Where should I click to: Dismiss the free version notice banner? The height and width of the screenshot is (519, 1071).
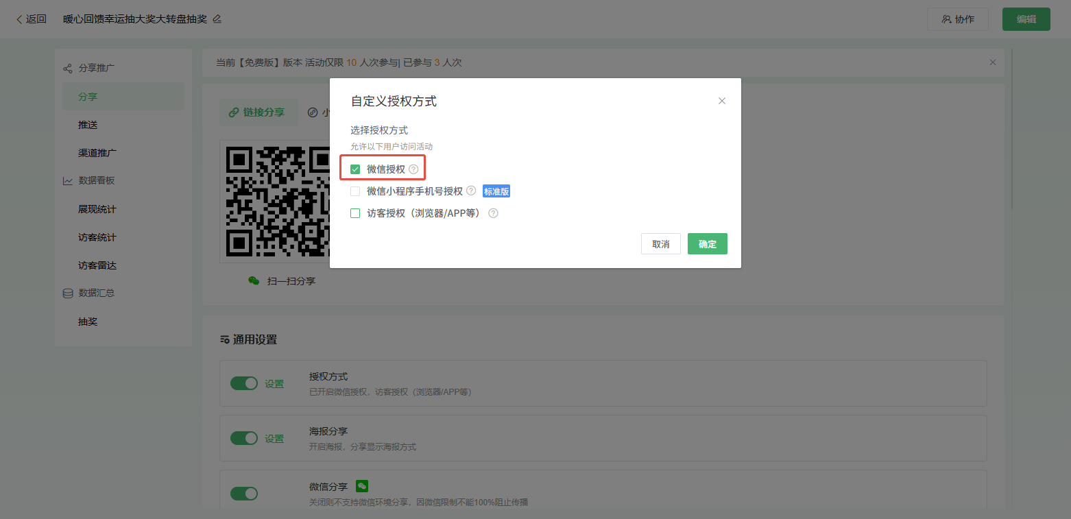click(x=993, y=62)
